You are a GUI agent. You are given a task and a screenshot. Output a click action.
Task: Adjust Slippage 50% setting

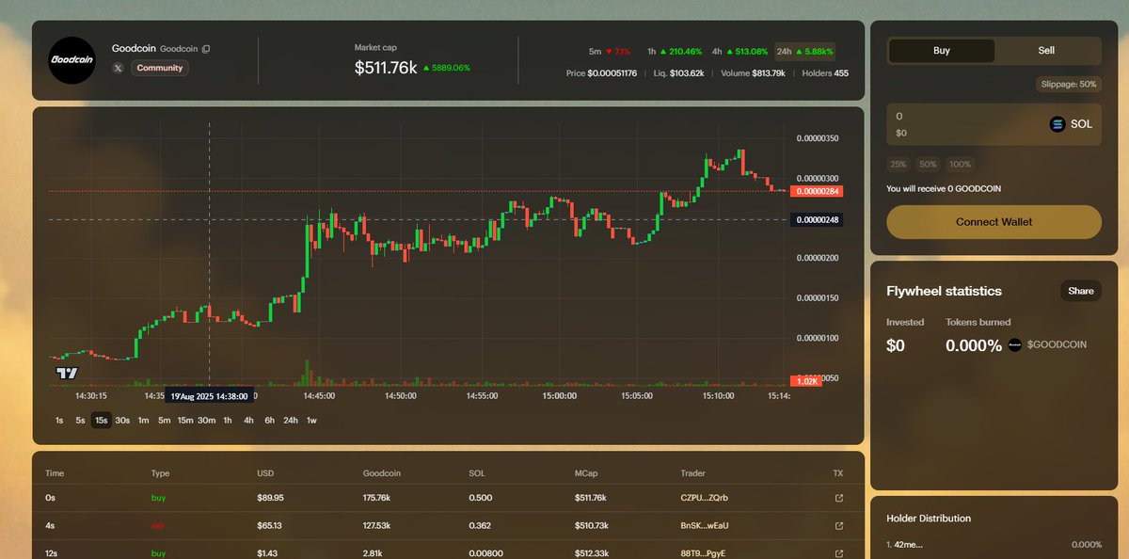click(1068, 84)
